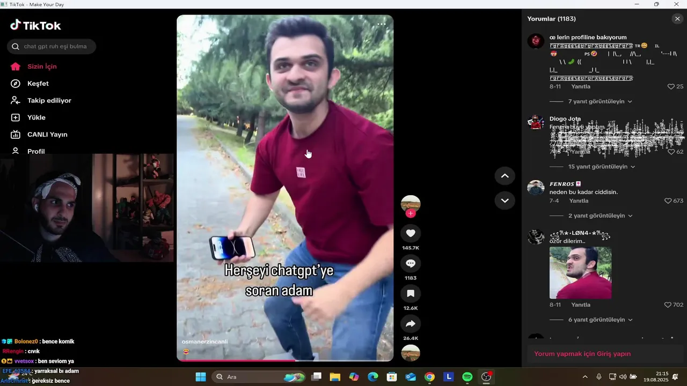Click the search magnifier icon in TikTok

tap(16, 47)
